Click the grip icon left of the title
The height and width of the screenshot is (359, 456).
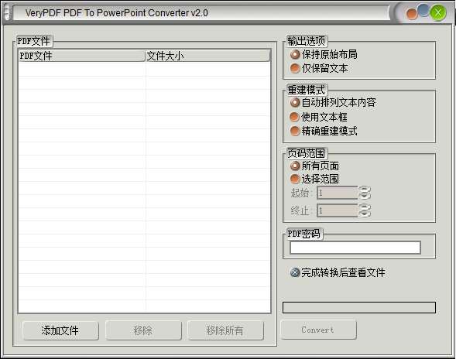click(6, 13)
